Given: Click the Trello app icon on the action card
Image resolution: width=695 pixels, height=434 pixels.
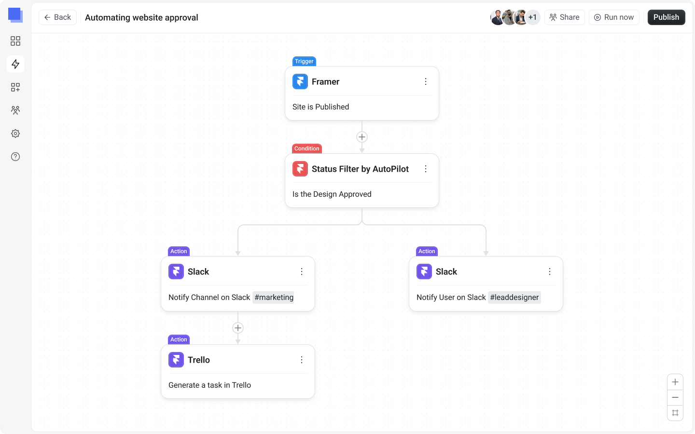Looking at the screenshot, I should 176,360.
